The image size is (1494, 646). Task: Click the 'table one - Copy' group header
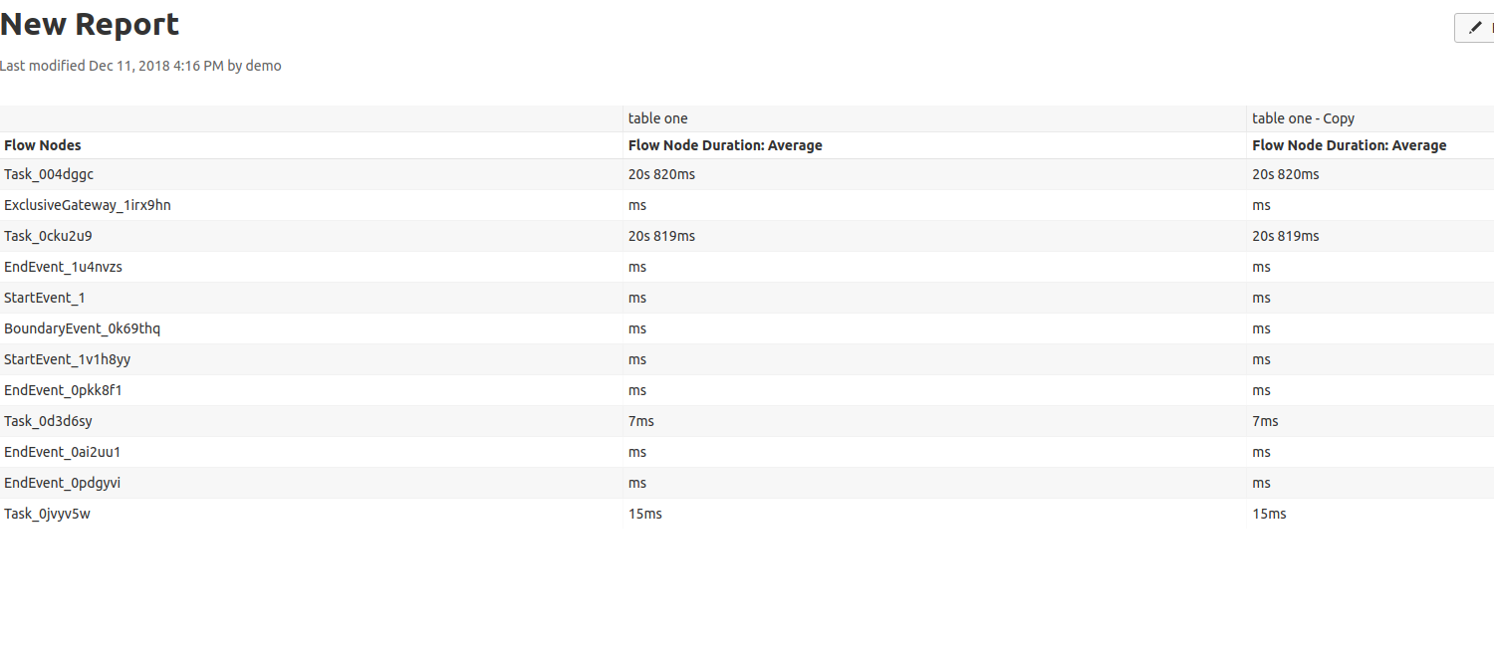[1303, 118]
